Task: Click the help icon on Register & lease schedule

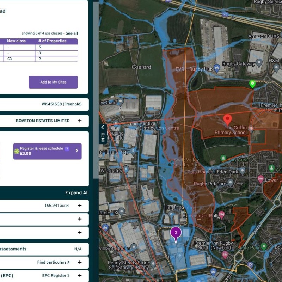Action: click(x=67, y=149)
